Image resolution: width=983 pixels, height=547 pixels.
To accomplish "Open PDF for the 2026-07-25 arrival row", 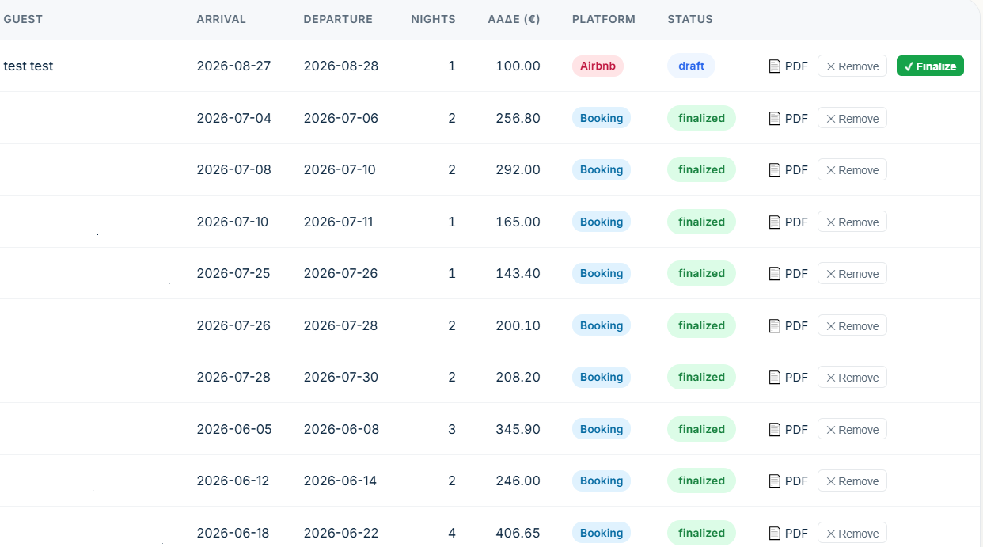I will [x=788, y=274].
